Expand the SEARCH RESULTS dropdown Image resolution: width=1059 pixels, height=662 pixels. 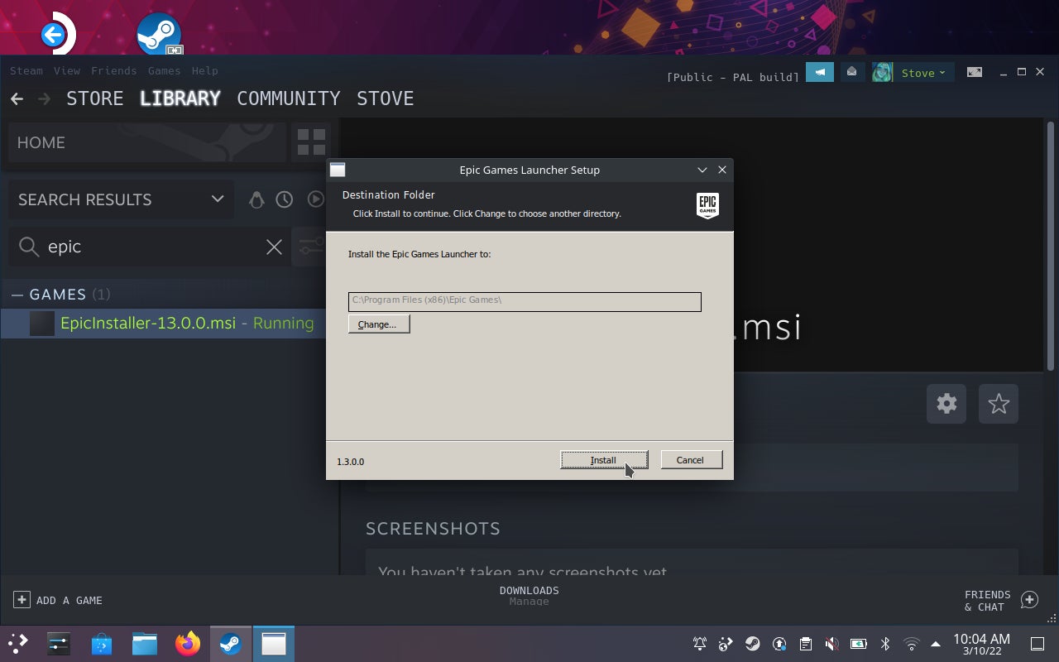(x=218, y=199)
